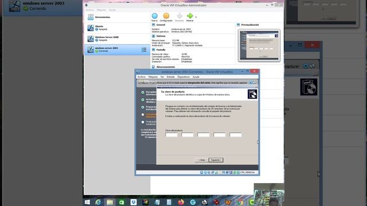Click the General section header icon
Screen dimensions: 367x206
(153, 25)
